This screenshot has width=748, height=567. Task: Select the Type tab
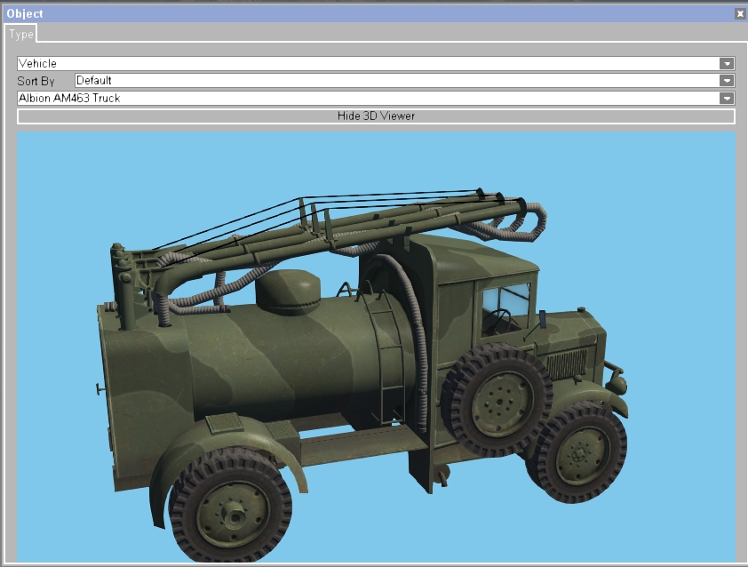click(x=21, y=34)
